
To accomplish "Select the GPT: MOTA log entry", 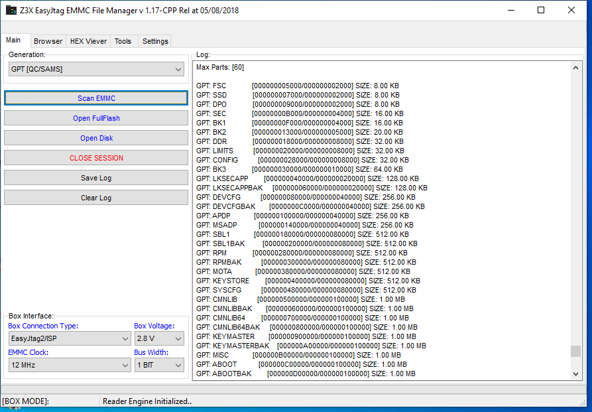I will click(x=303, y=272).
